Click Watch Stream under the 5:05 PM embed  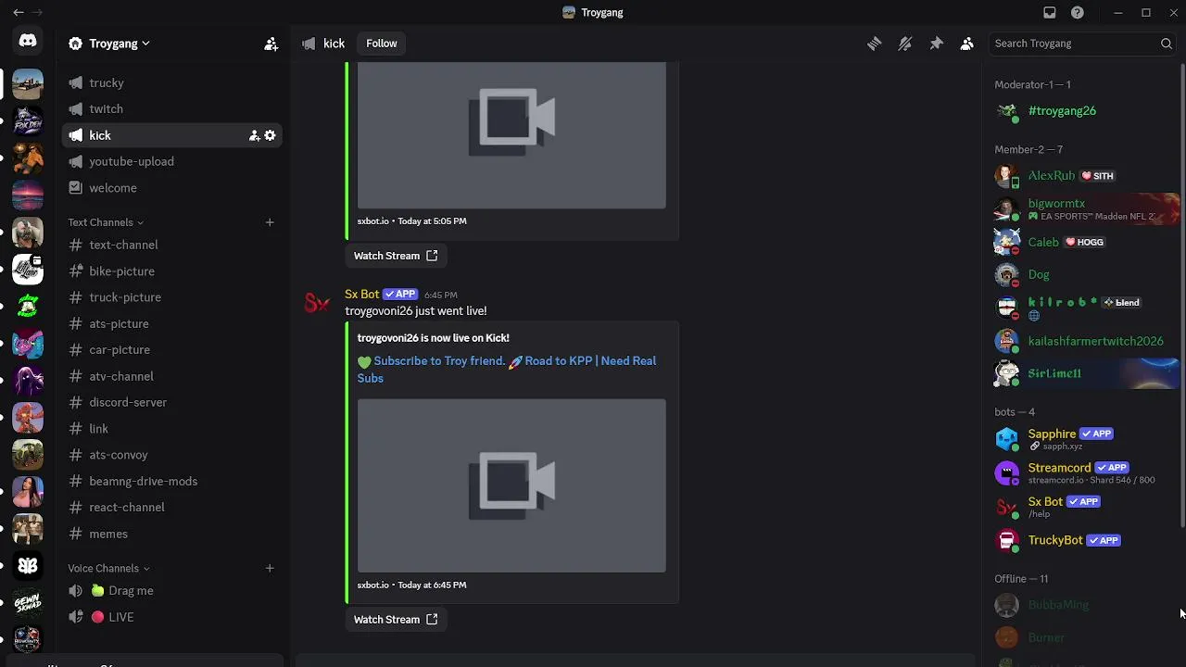[x=396, y=256]
